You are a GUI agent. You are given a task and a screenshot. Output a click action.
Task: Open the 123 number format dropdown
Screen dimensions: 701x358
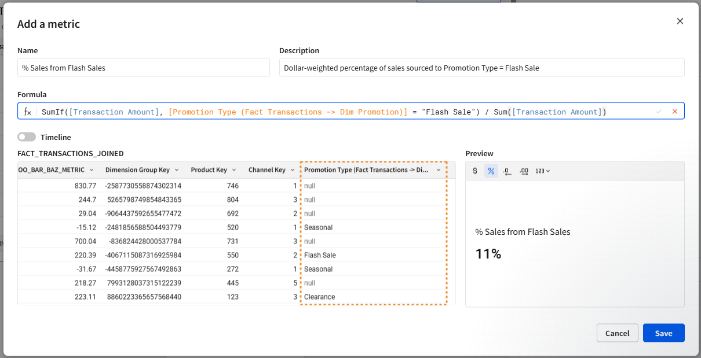[x=542, y=171]
